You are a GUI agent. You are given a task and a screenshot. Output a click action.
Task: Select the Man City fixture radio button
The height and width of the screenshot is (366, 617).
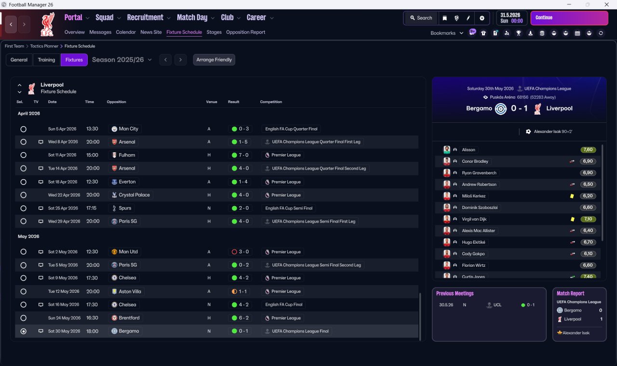[23, 129]
